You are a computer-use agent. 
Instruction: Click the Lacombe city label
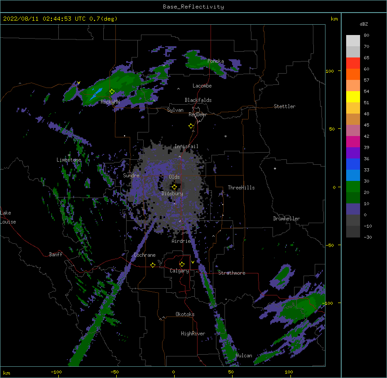pos(202,86)
